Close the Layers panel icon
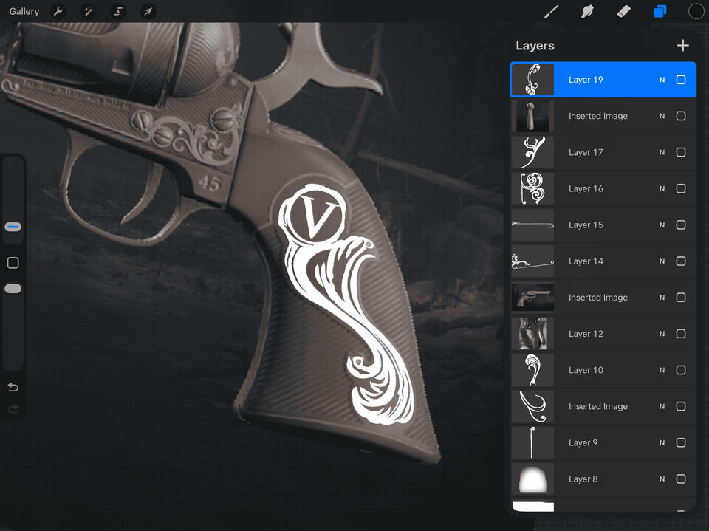The height and width of the screenshot is (531, 709). [x=660, y=12]
